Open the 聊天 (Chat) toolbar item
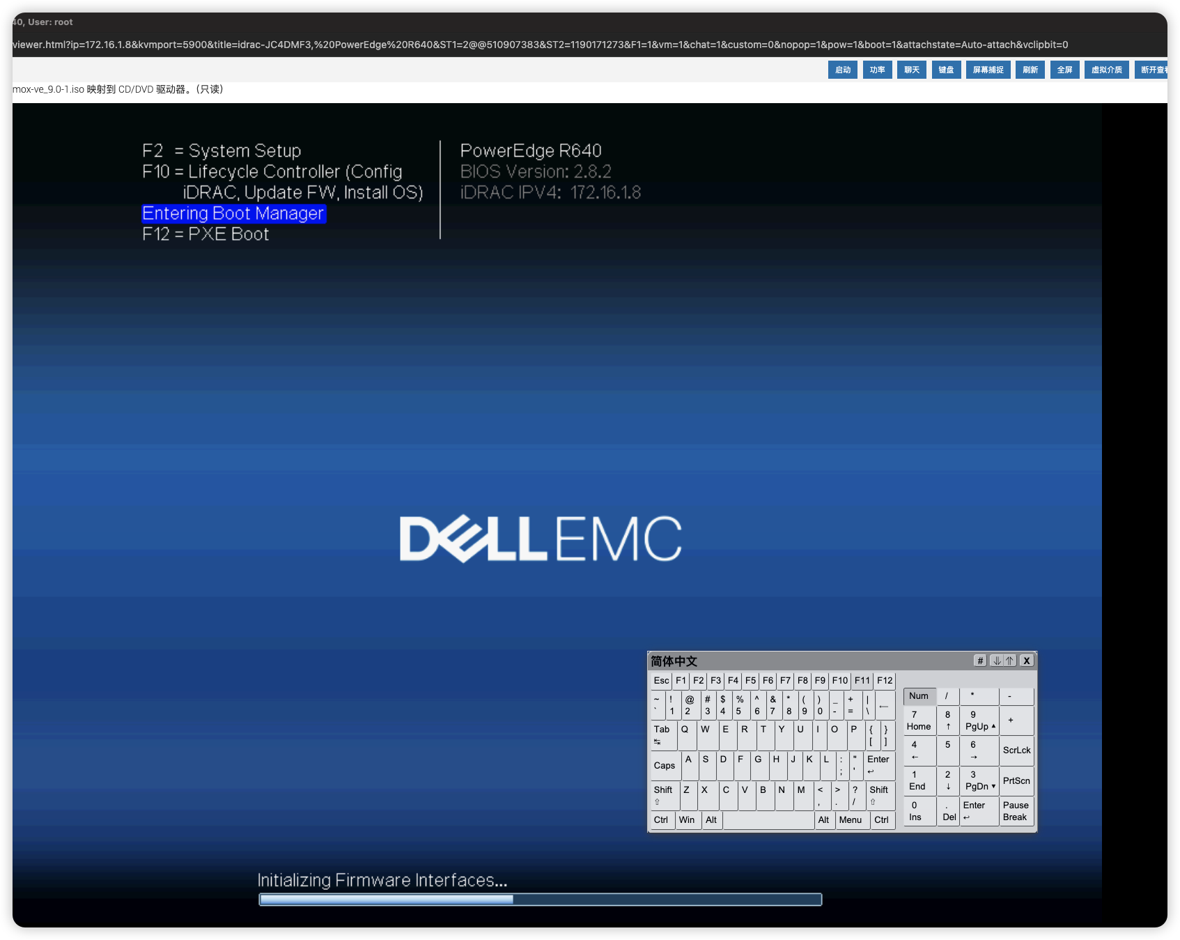Image resolution: width=1180 pixels, height=940 pixels. (x=912, y=70)
